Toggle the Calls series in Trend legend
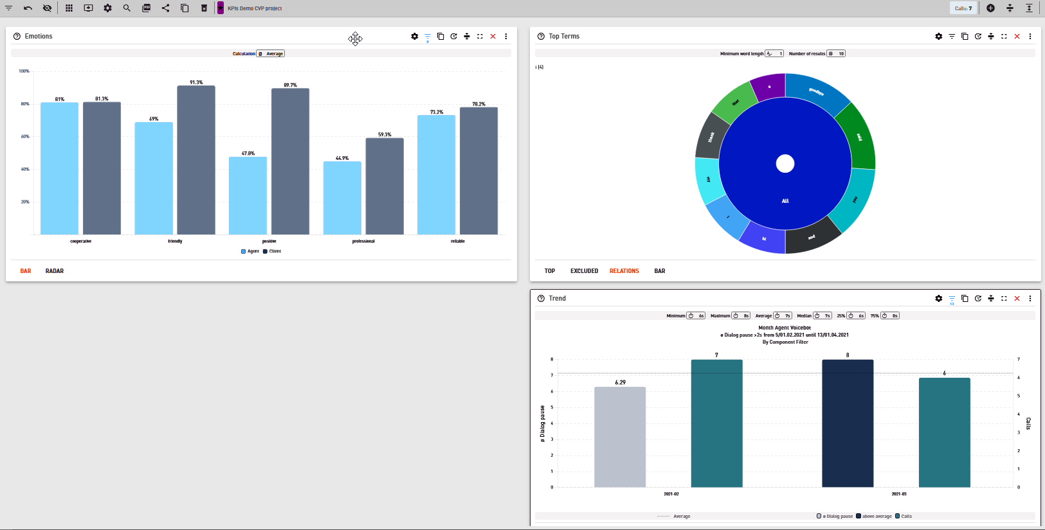The image size is (1045, 530). click(x=904, y=517)
